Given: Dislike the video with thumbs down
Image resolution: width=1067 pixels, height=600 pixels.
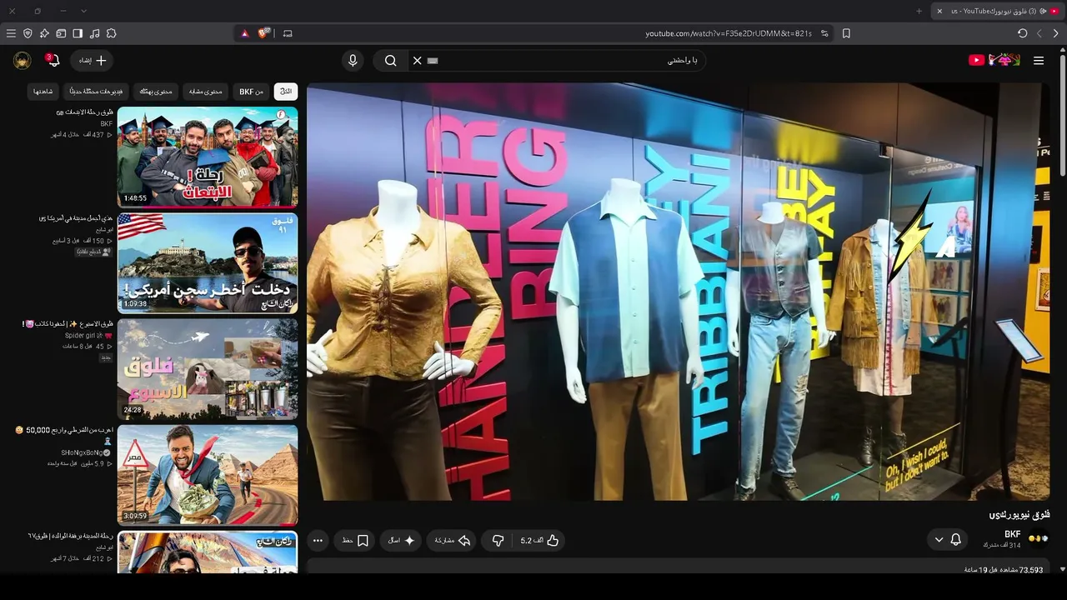Looking at the screenshot, I should pyautogui.click(x=498, y=541).
